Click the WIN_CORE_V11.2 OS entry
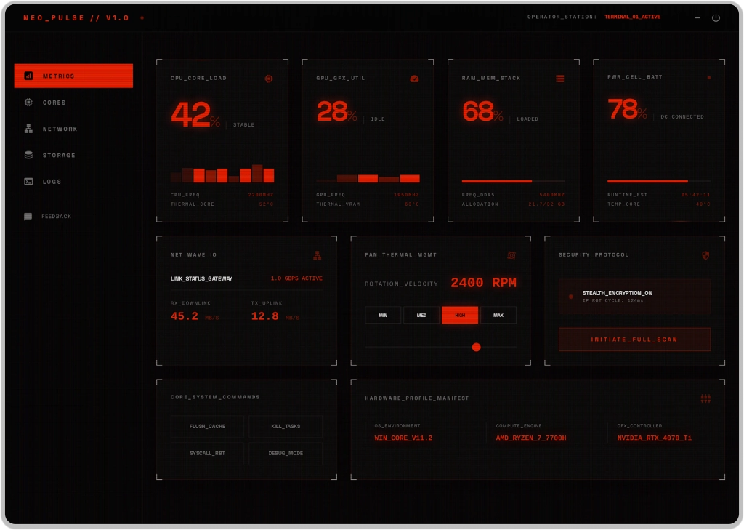Screen dimensions: 744x530 (x=403, y=438)
